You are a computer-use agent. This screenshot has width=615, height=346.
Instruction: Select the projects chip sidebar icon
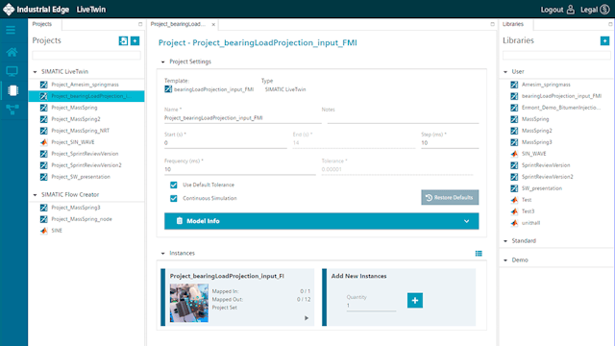(12, 90)
